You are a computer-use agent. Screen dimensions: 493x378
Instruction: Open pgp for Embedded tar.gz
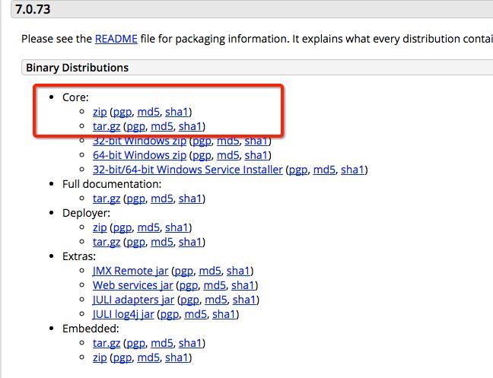(x=136, y=343)
